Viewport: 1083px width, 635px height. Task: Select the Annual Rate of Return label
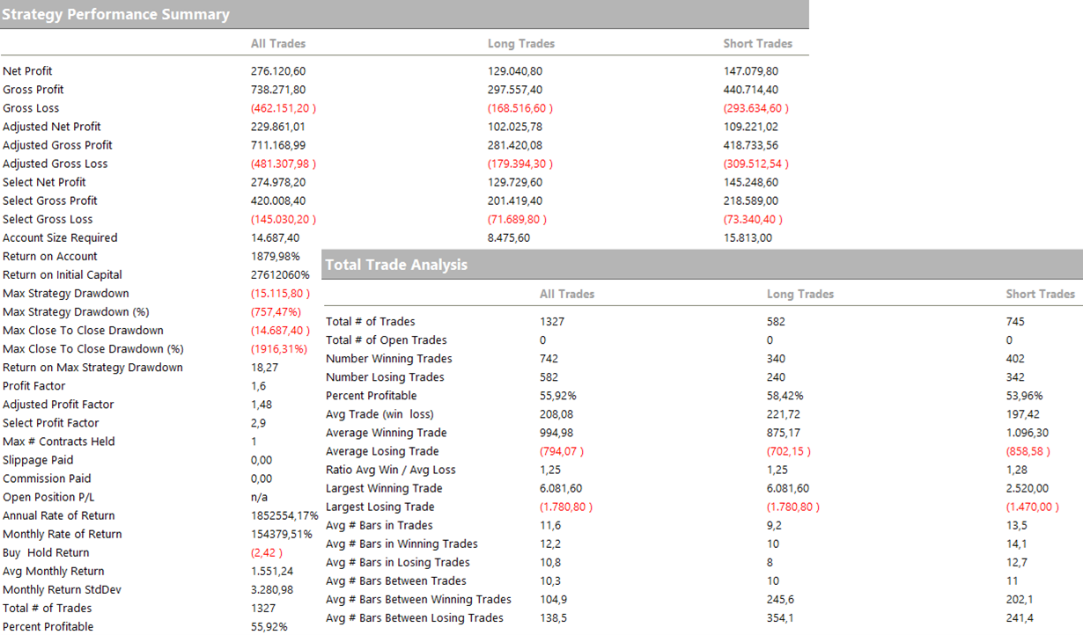pyautogui.click(x=59, y=515)
